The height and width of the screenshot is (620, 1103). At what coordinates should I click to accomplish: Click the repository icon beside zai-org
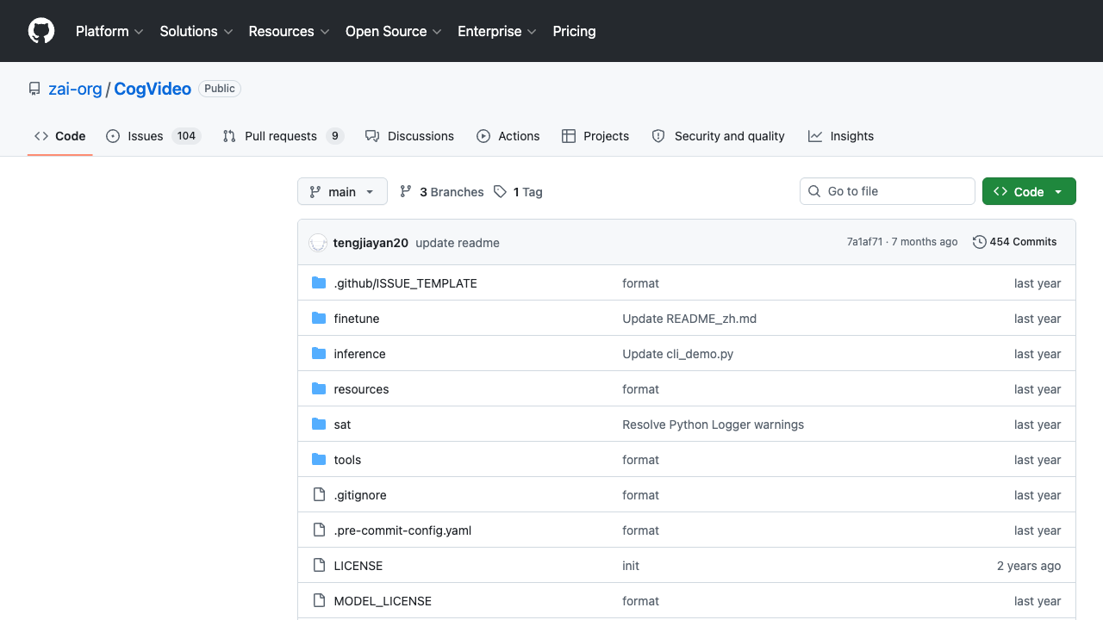point(34,89)
